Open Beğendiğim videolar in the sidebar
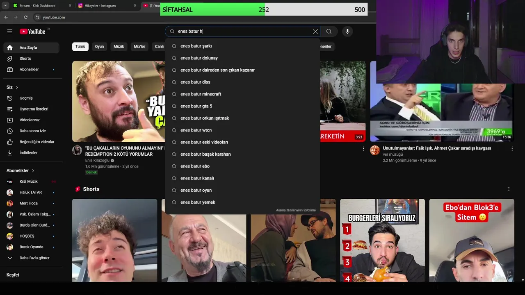The width and height of the screenshot is (525, 295). coord(31,142)
